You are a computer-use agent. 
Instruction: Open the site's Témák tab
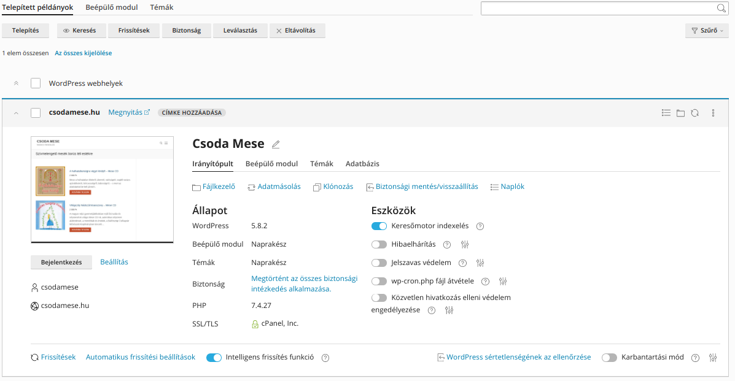(322, 164)
